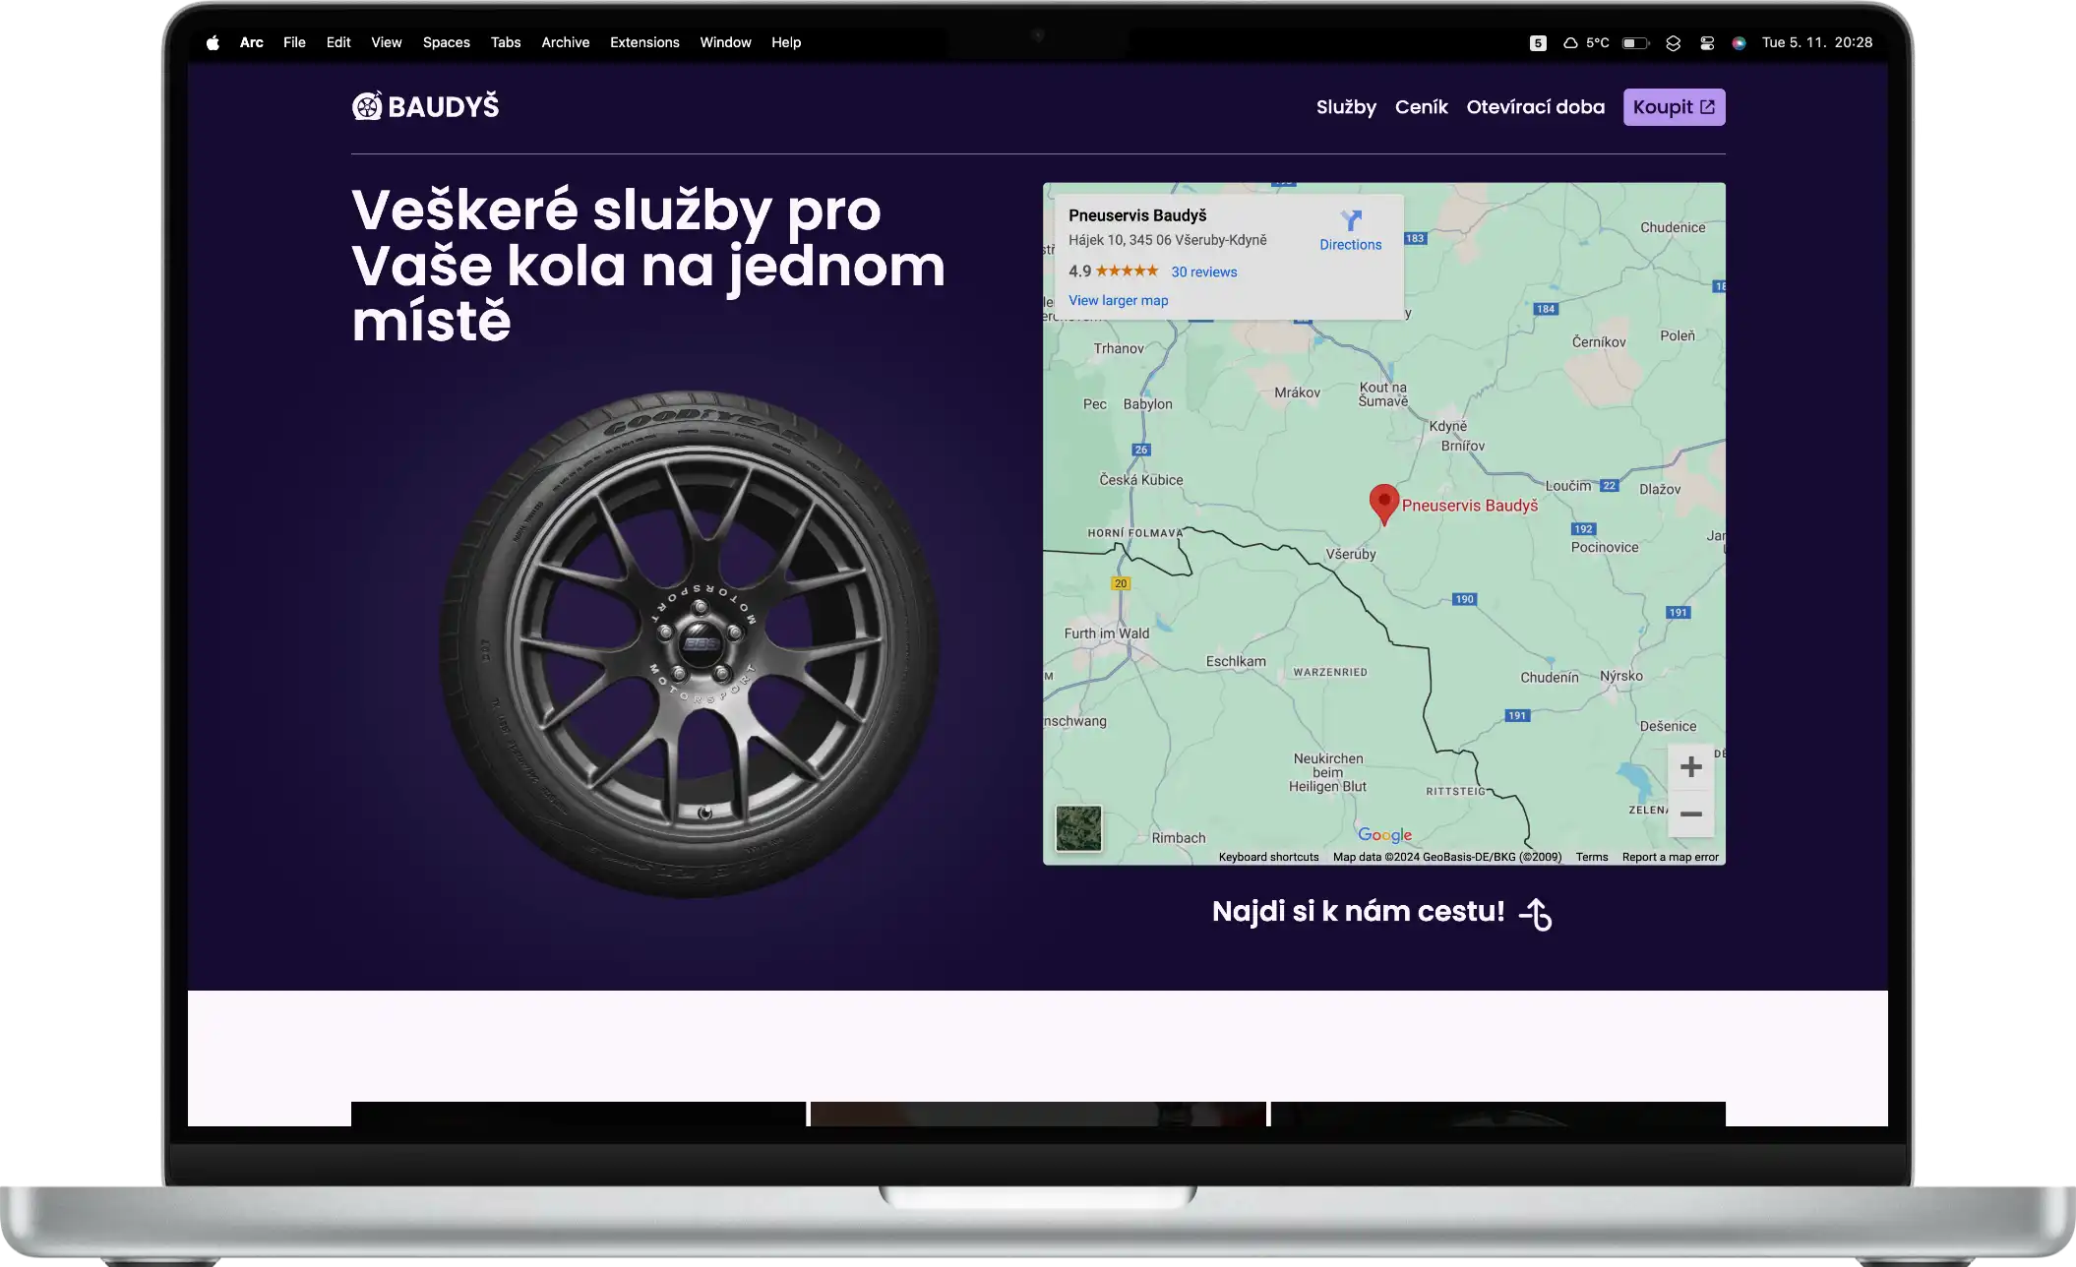Click the route 26 road shield
Screen dimensions: 2076x1267
(1140, 450)
